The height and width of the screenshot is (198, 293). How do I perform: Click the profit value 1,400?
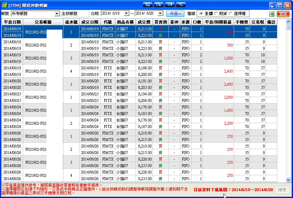[228, 110]
